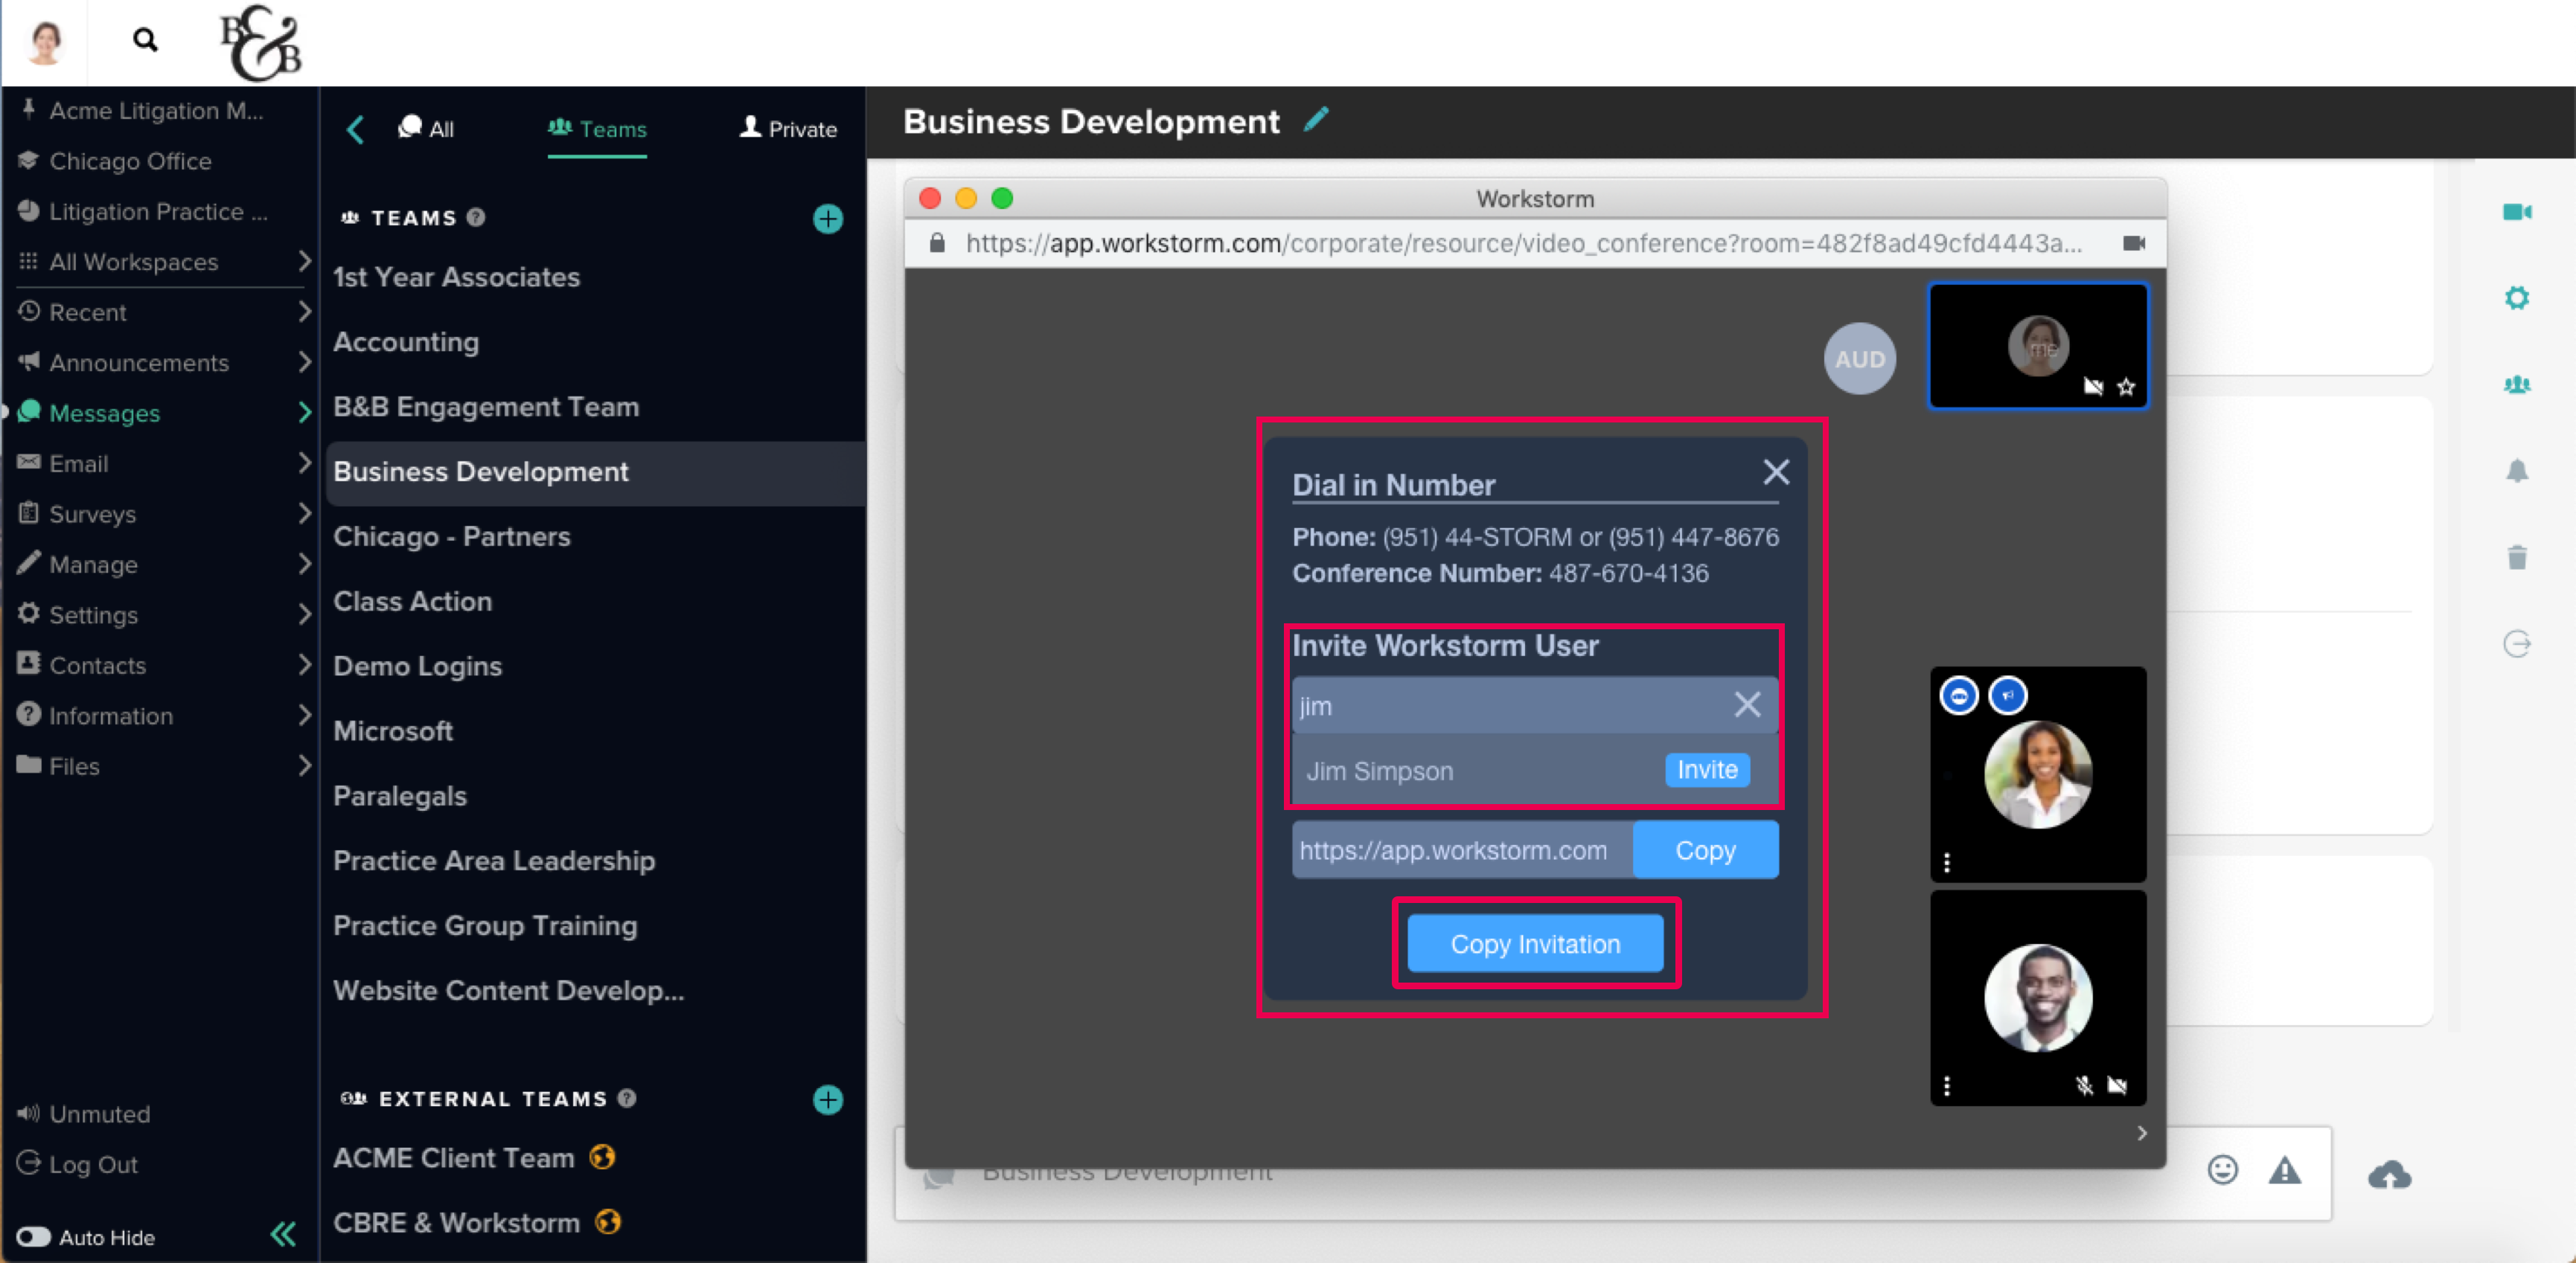Screen dimensions: 2576x1263
Task: Start video call from right sidebar camera icon
Action: [x=2517, y=212]
